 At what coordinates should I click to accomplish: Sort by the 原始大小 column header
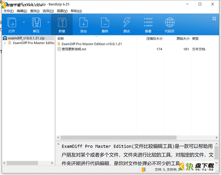click(x=183, y=38)
